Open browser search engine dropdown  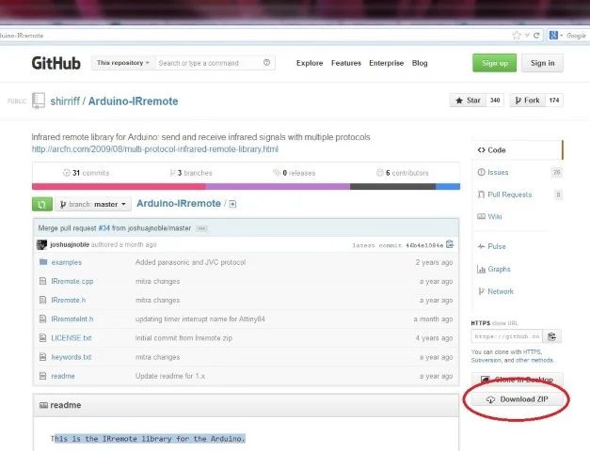(x=555, y=36)
